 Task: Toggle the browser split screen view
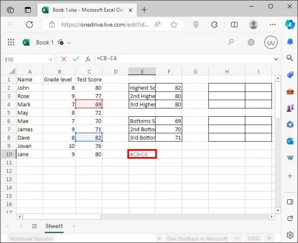234,25
